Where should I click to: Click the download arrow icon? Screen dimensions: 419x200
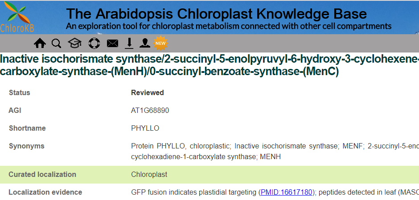[129, 43]
